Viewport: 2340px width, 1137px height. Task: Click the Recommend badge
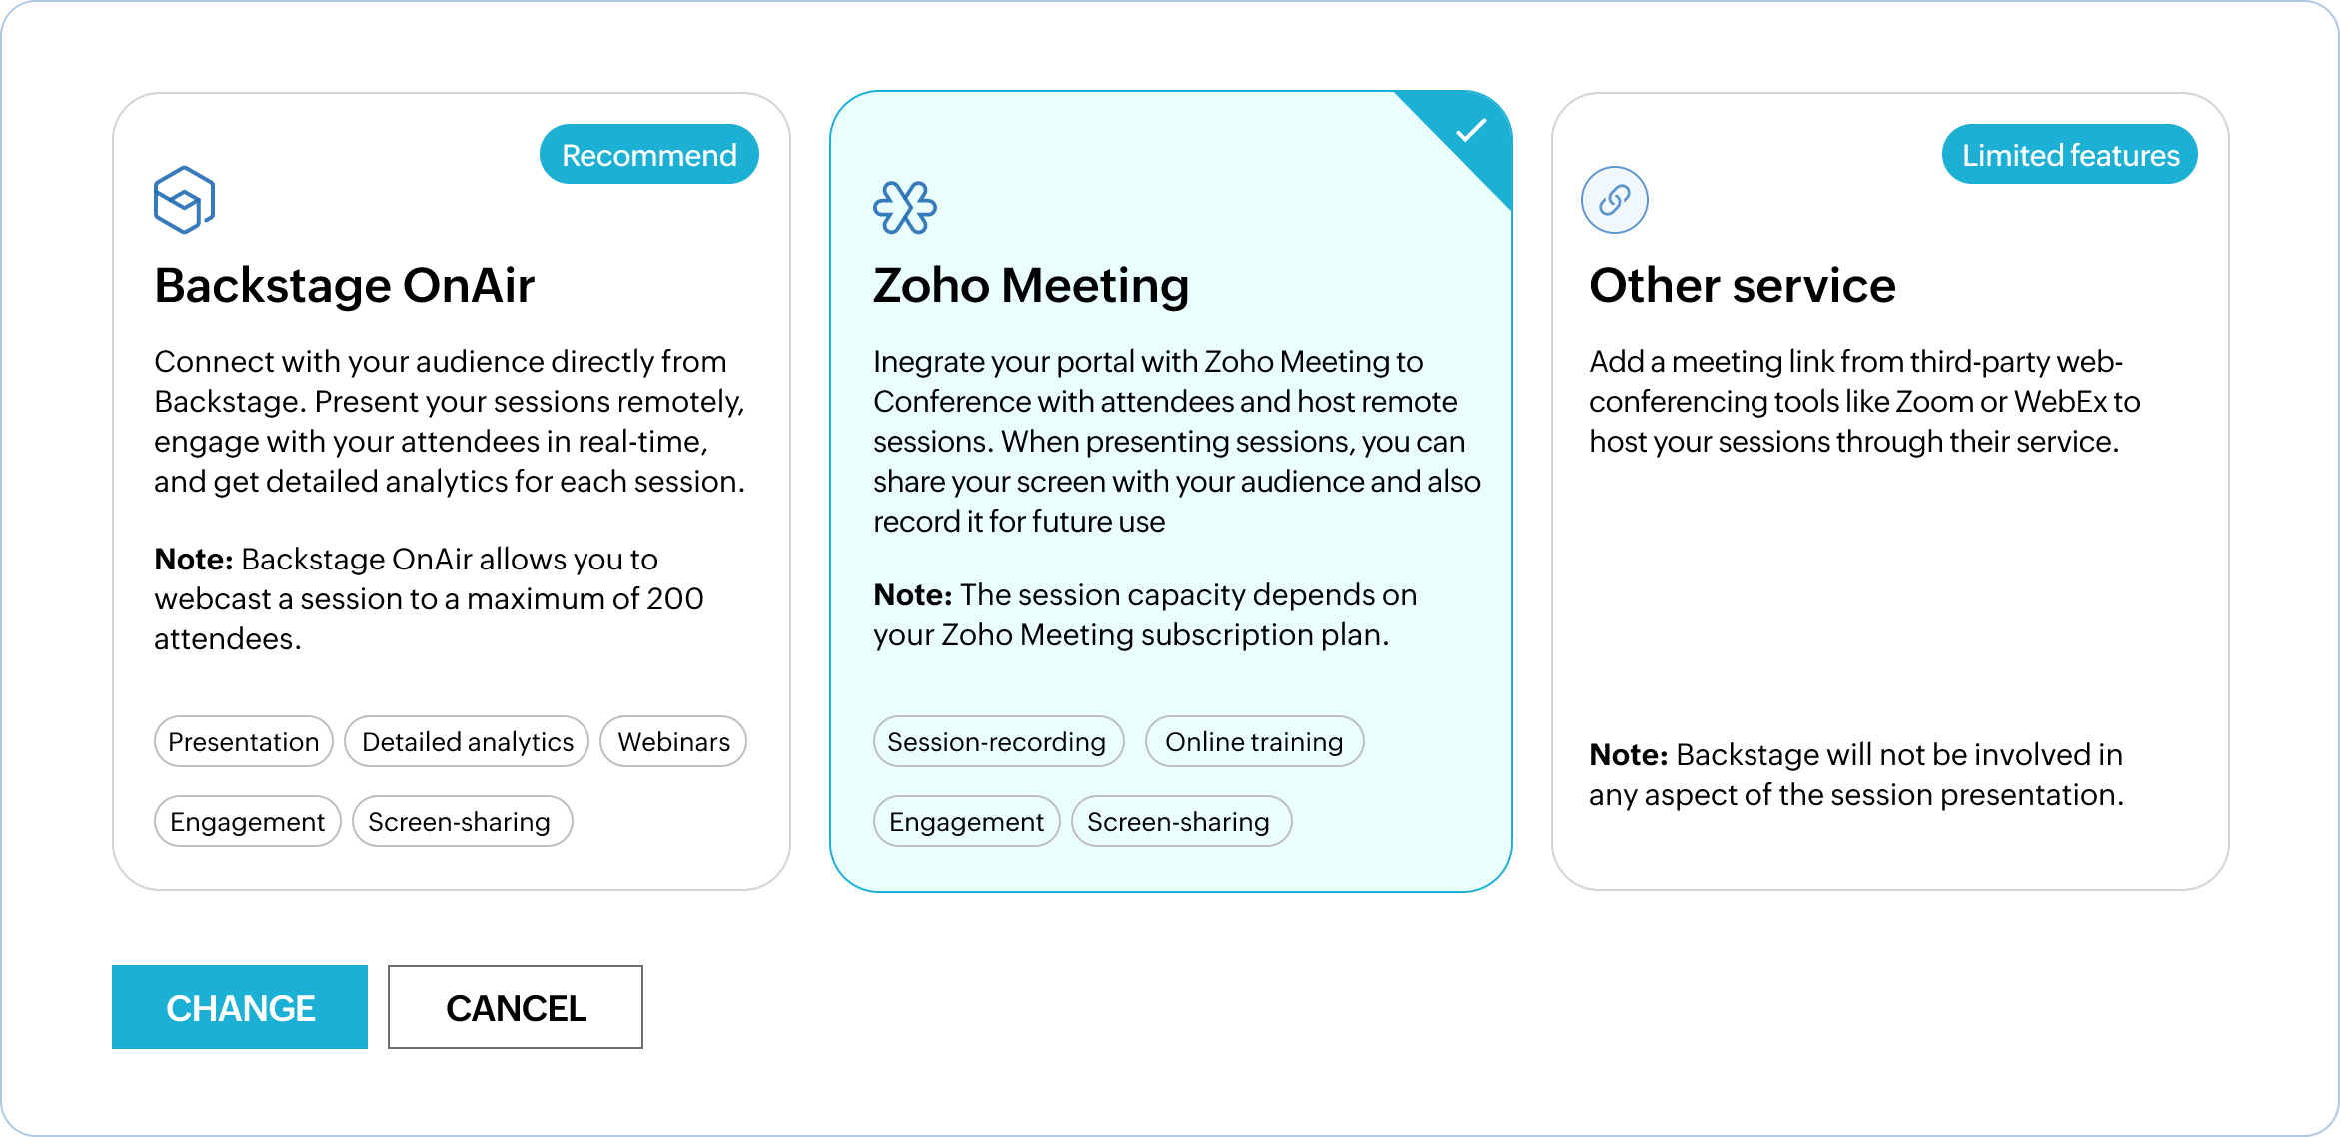tap(648, 155)
